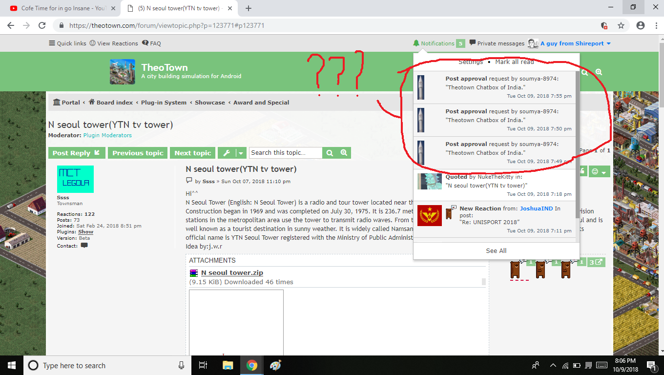Open topic tools wrench dropdown
This screenshot has width=664, height=375.
tap(232, 153)
